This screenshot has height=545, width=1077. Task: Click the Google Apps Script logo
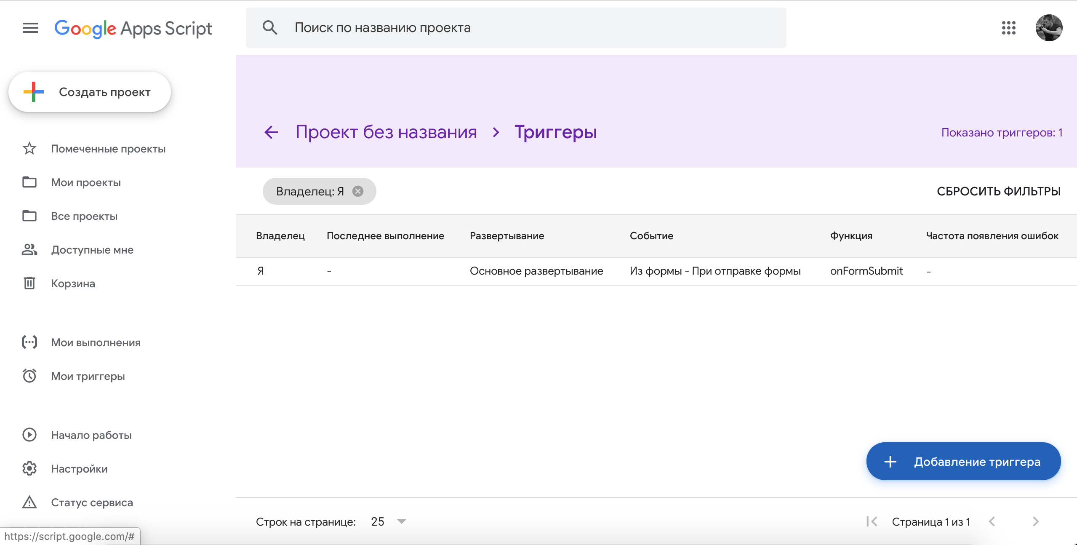[x=133, y=29]
